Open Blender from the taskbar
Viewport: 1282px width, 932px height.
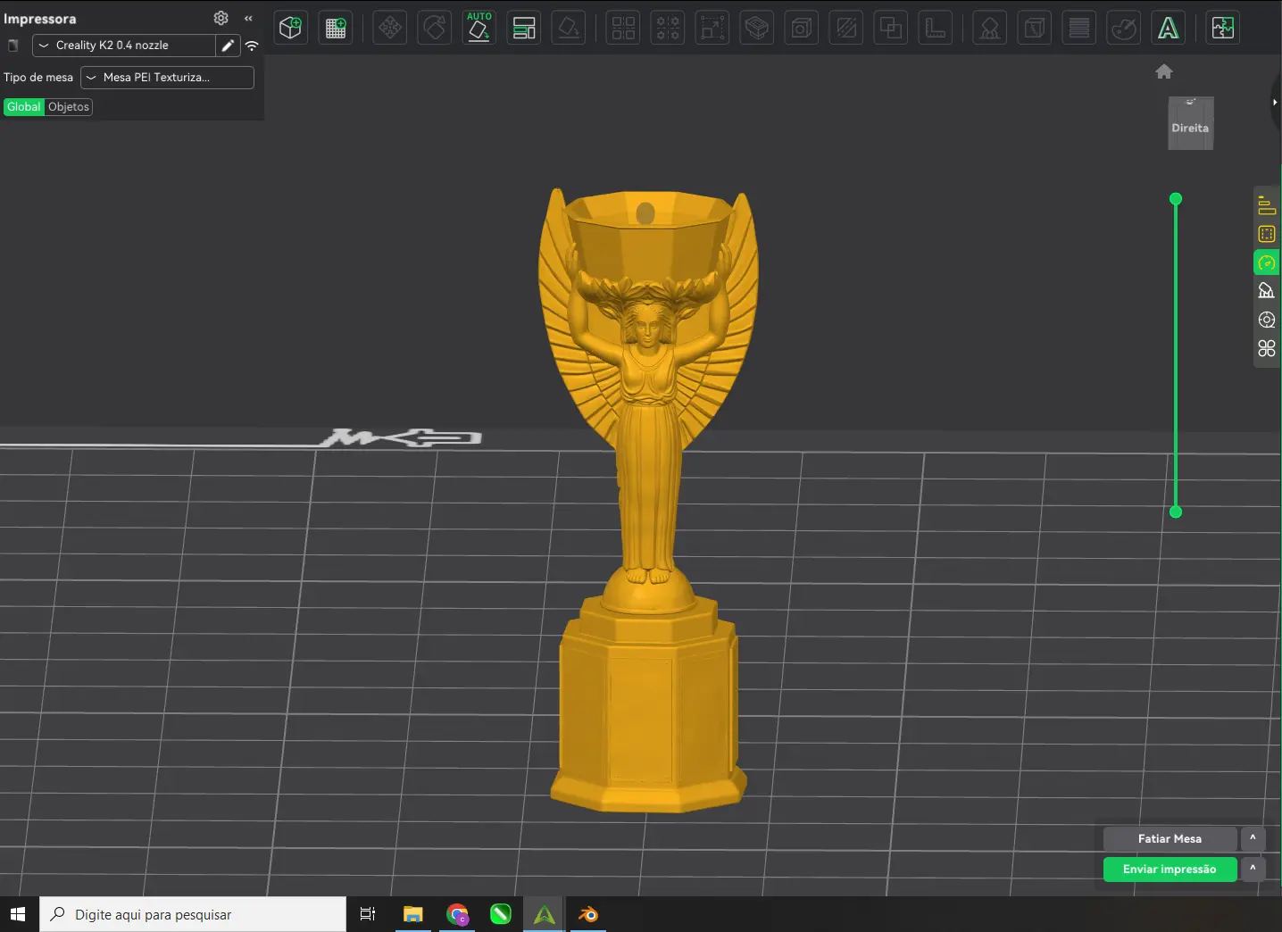[x=588, y=914]
